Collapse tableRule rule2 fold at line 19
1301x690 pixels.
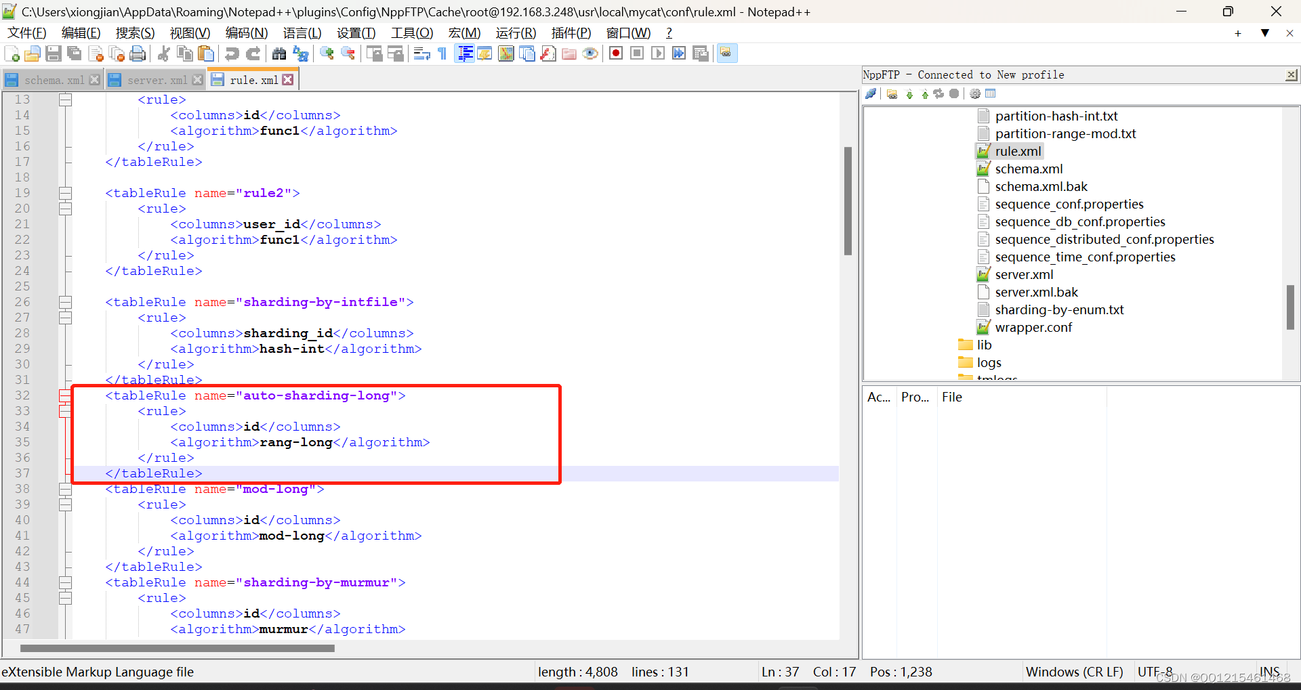[65, 193]
